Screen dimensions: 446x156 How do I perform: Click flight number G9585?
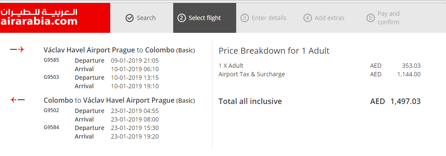[x=51, y=60]
